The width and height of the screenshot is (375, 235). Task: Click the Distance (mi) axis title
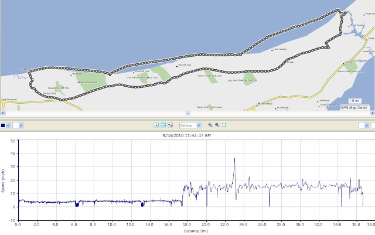tap(196, 230)
